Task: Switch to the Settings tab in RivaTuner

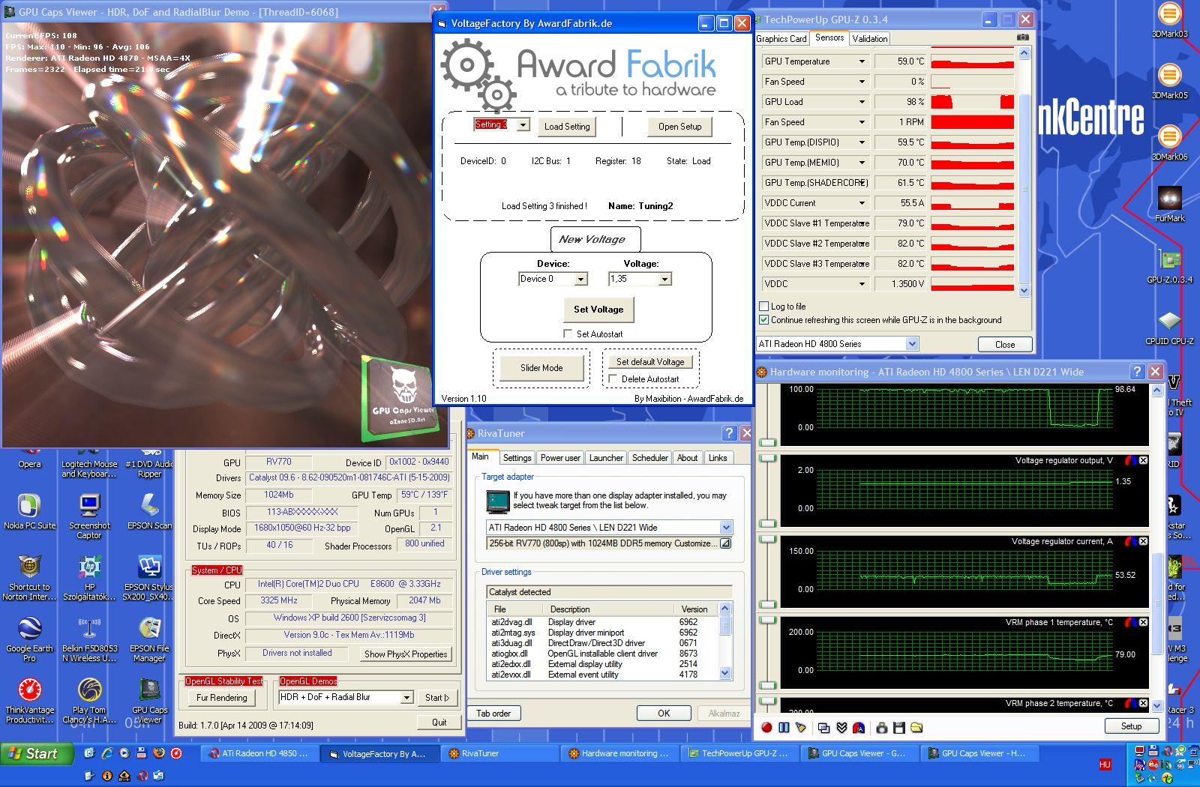Action: click(517, 458)
